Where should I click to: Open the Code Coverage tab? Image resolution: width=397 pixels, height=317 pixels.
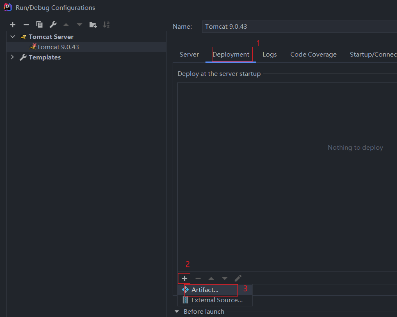click(x=313, y=55)
